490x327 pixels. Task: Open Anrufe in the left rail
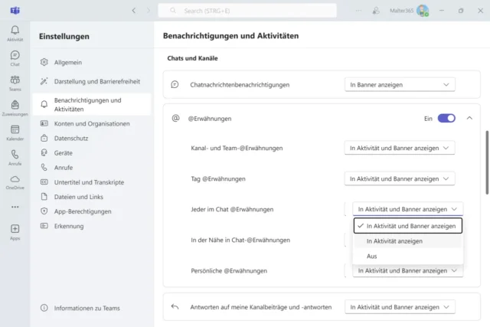pos(15,157)
